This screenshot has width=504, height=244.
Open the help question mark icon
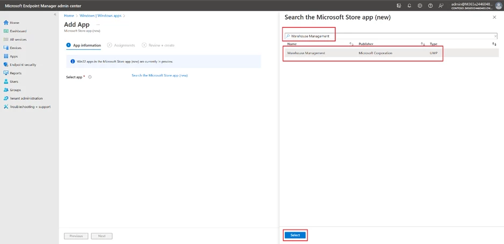point(430,5)
